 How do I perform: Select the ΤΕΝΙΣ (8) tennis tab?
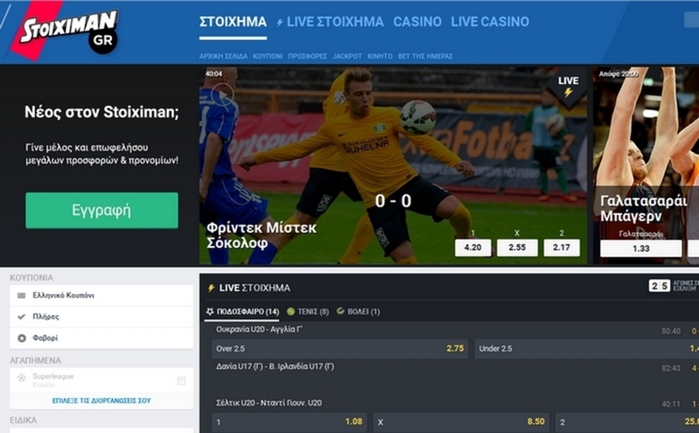(308, 312)
